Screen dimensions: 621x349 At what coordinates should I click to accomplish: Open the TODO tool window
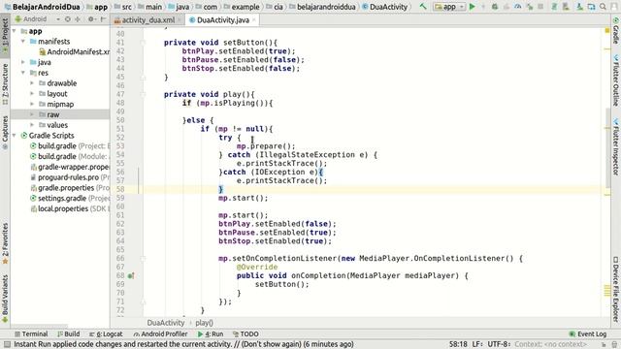click(x=245, y=333)
